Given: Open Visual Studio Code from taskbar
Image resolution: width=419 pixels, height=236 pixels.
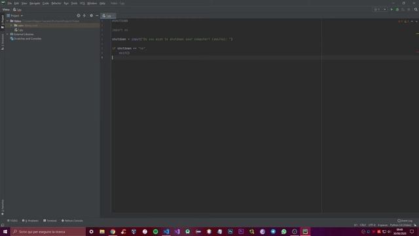Looking at the screenshot, I should click(x=166, y=231).
